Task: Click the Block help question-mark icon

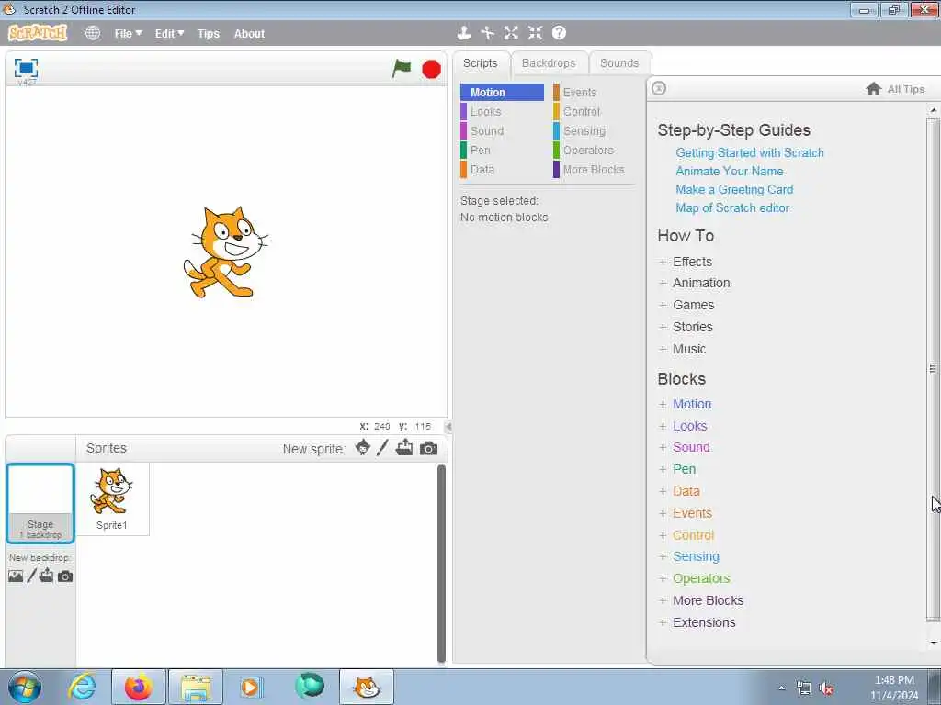Action: (559, 33)
